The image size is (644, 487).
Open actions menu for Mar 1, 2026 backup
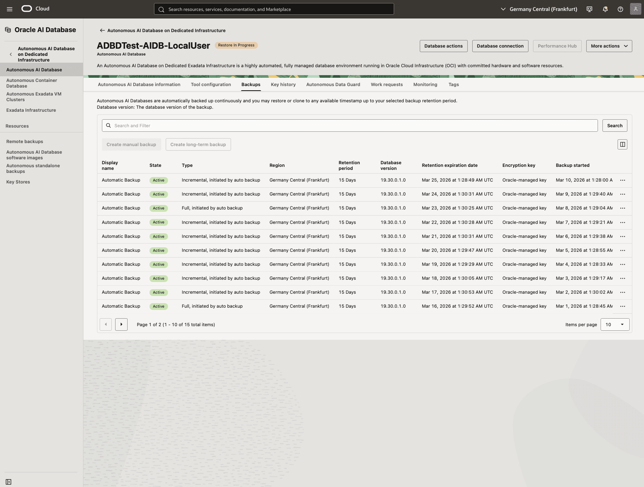click(x=622, y=307)
